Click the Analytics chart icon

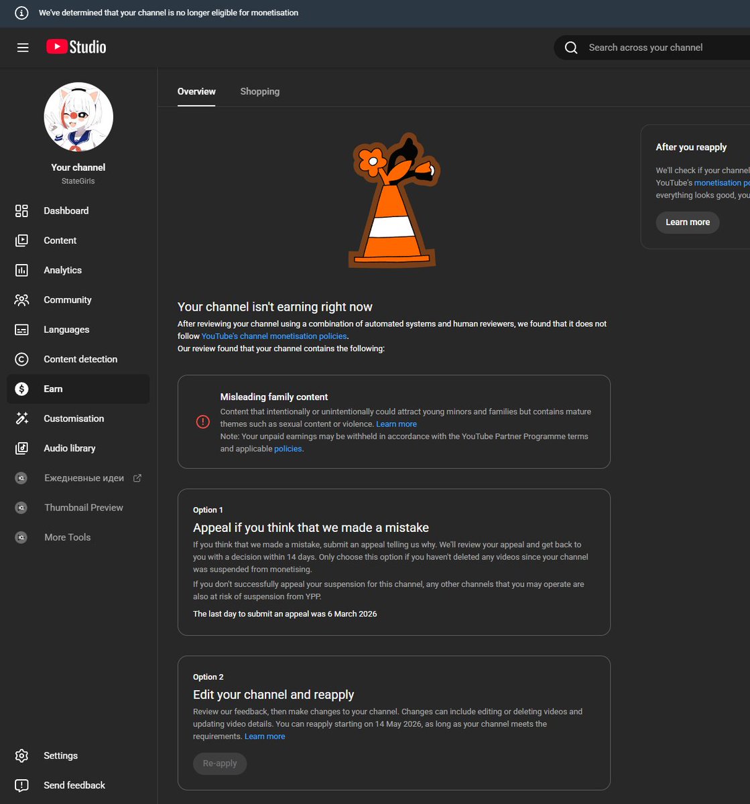click(21, 270)
